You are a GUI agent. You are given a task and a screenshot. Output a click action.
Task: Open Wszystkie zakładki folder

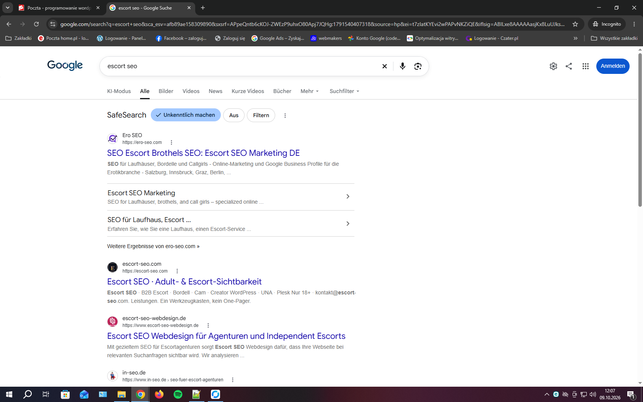[x=614, y=38]
